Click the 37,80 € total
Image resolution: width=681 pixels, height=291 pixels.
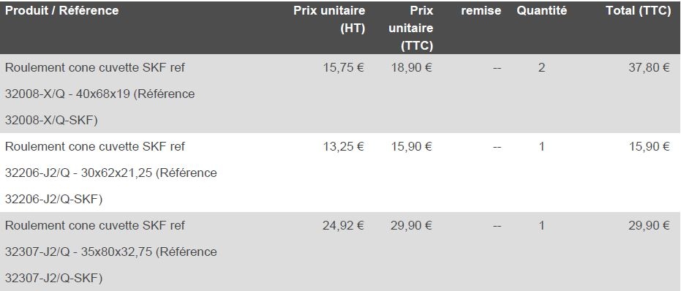[649, 68]
